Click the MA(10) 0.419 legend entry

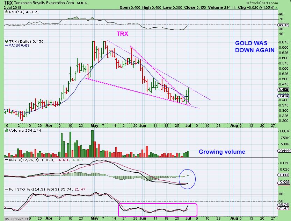(x=17, y=46)
